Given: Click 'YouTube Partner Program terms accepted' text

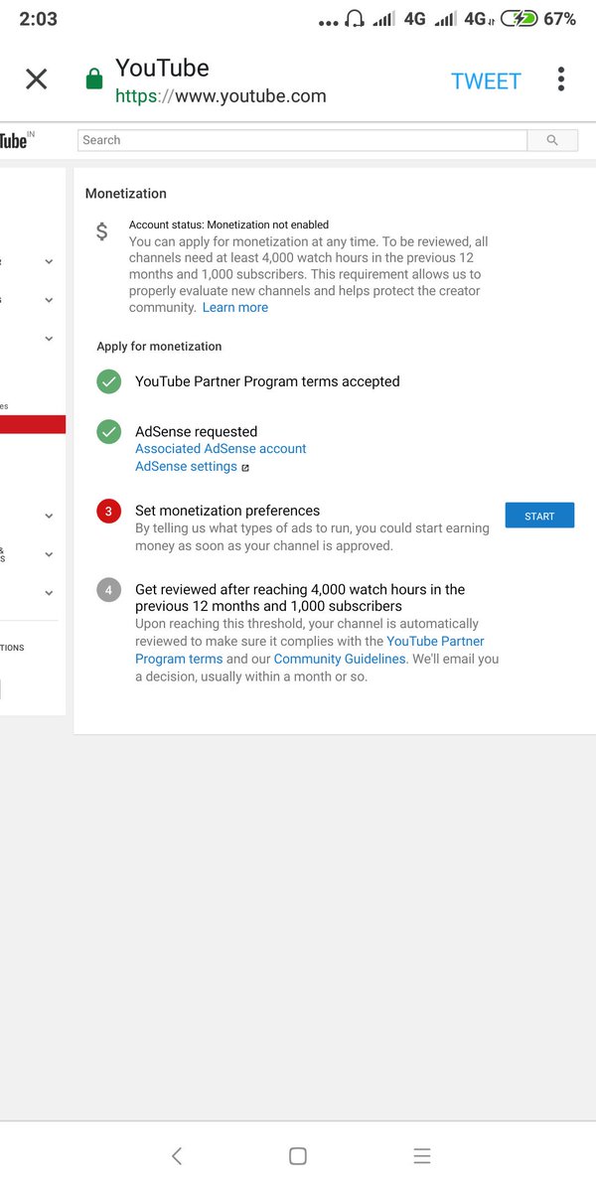Looking at the screenshot, I should (x=267, y=381).
